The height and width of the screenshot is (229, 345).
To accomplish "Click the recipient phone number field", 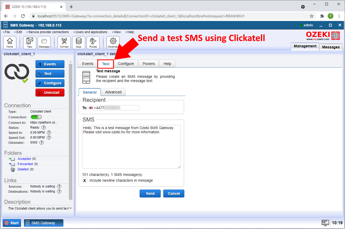I will click(x=116, y=108).
